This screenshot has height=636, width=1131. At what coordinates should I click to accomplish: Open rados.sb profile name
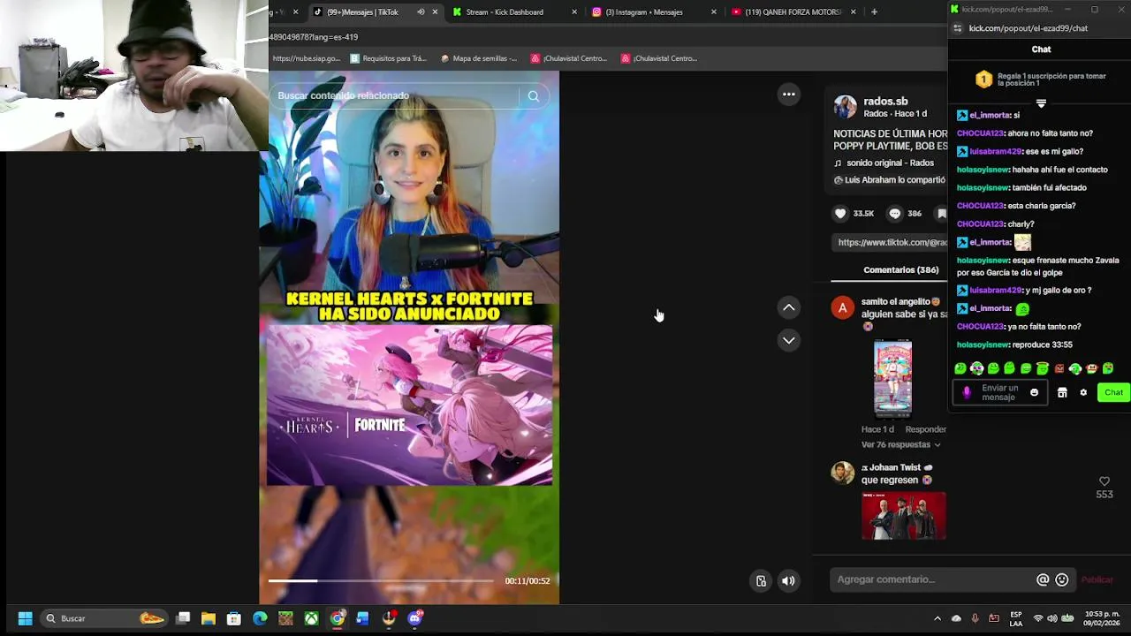[x=885, y=102]
